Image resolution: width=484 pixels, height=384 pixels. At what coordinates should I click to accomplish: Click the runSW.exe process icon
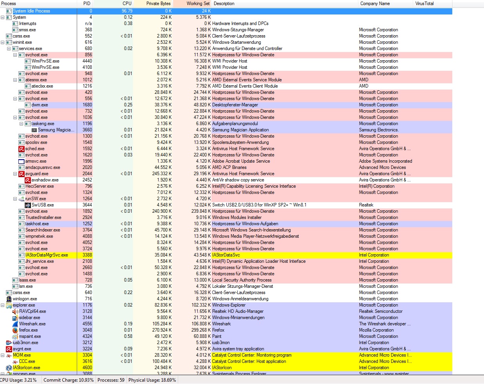coord(22,199)
